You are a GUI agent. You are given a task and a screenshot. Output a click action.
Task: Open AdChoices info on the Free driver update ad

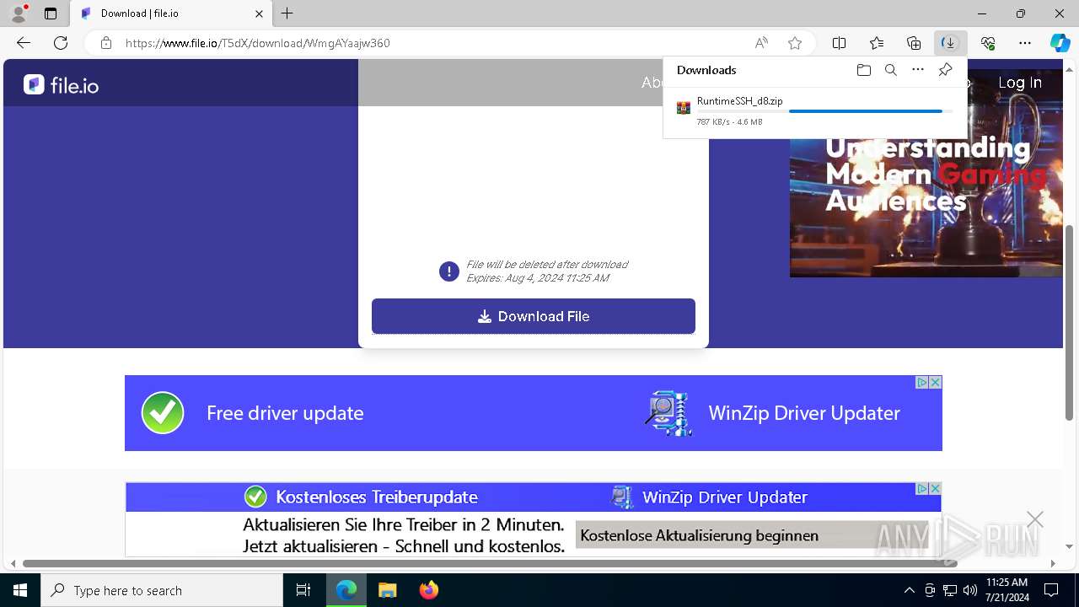pyautogui.click(x=922, y=382)
